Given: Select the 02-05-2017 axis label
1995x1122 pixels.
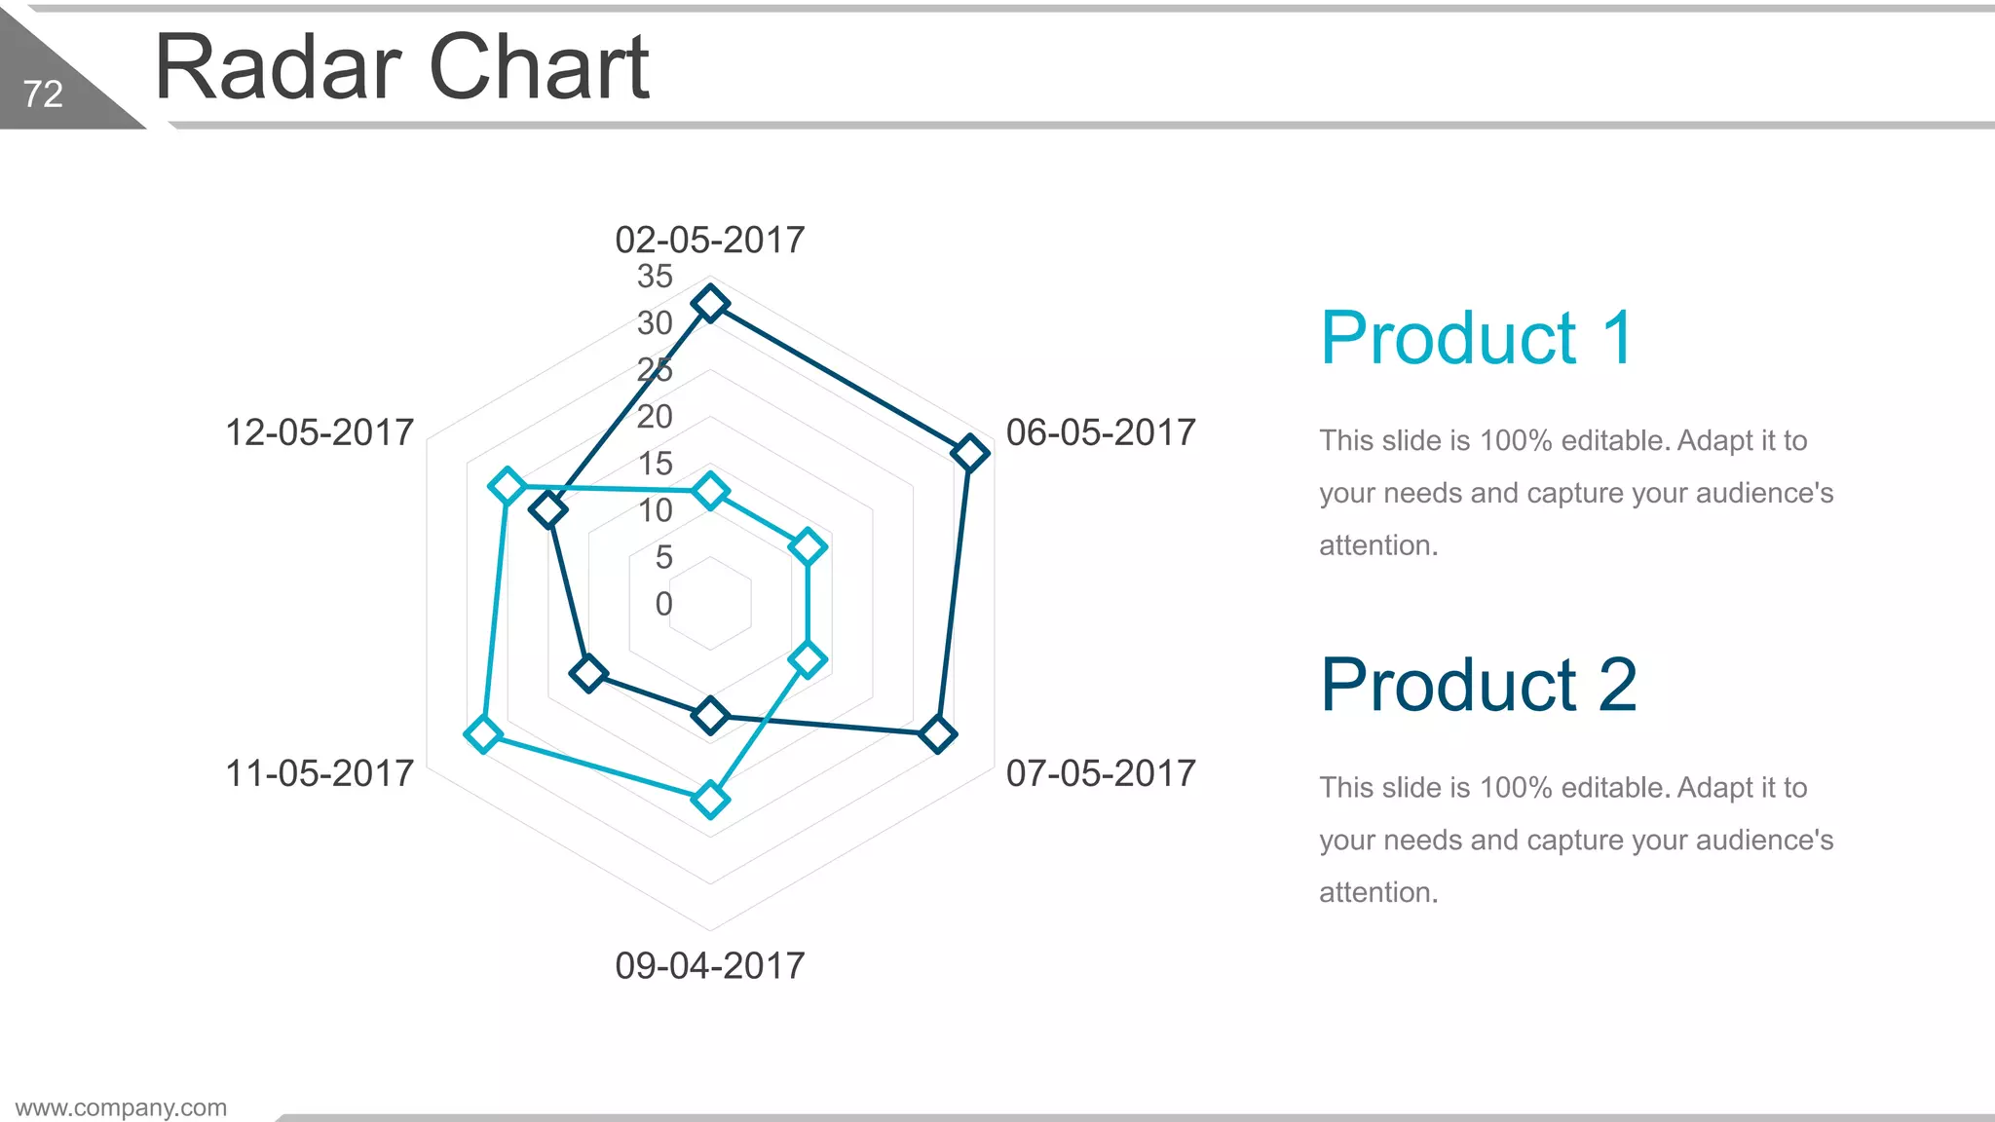Looking at the screenshot, I should click(710, 240).
